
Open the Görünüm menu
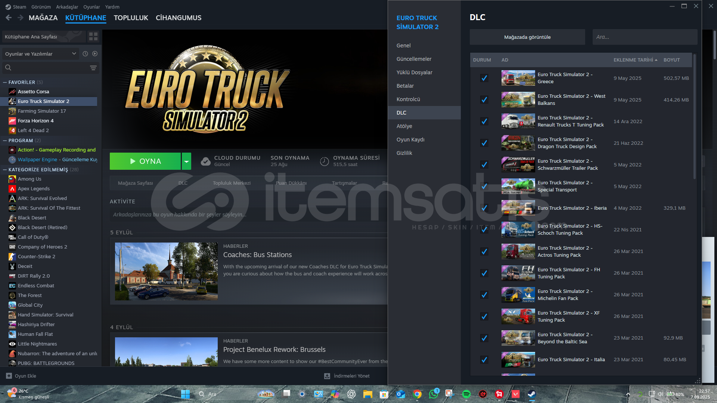coord(41,7)
